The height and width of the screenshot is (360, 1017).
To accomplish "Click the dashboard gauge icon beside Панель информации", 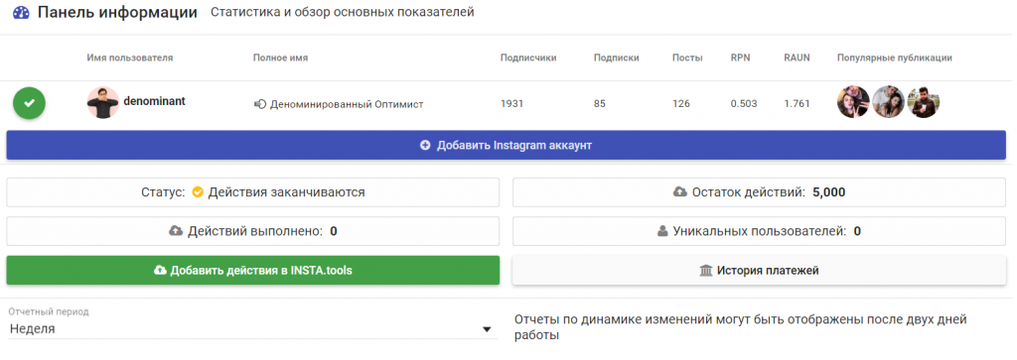I will pos(22,13).
